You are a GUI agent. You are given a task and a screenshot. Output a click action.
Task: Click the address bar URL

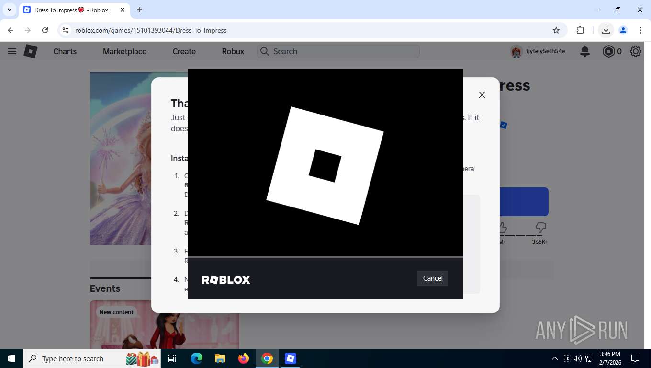coord(151,30)
